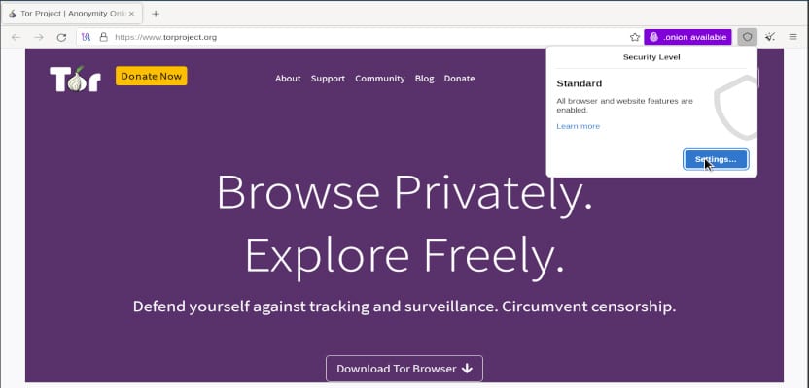Open the hamburger application menu
The width and height of the screenshot is (809, 388).
(x=793, y=37)
